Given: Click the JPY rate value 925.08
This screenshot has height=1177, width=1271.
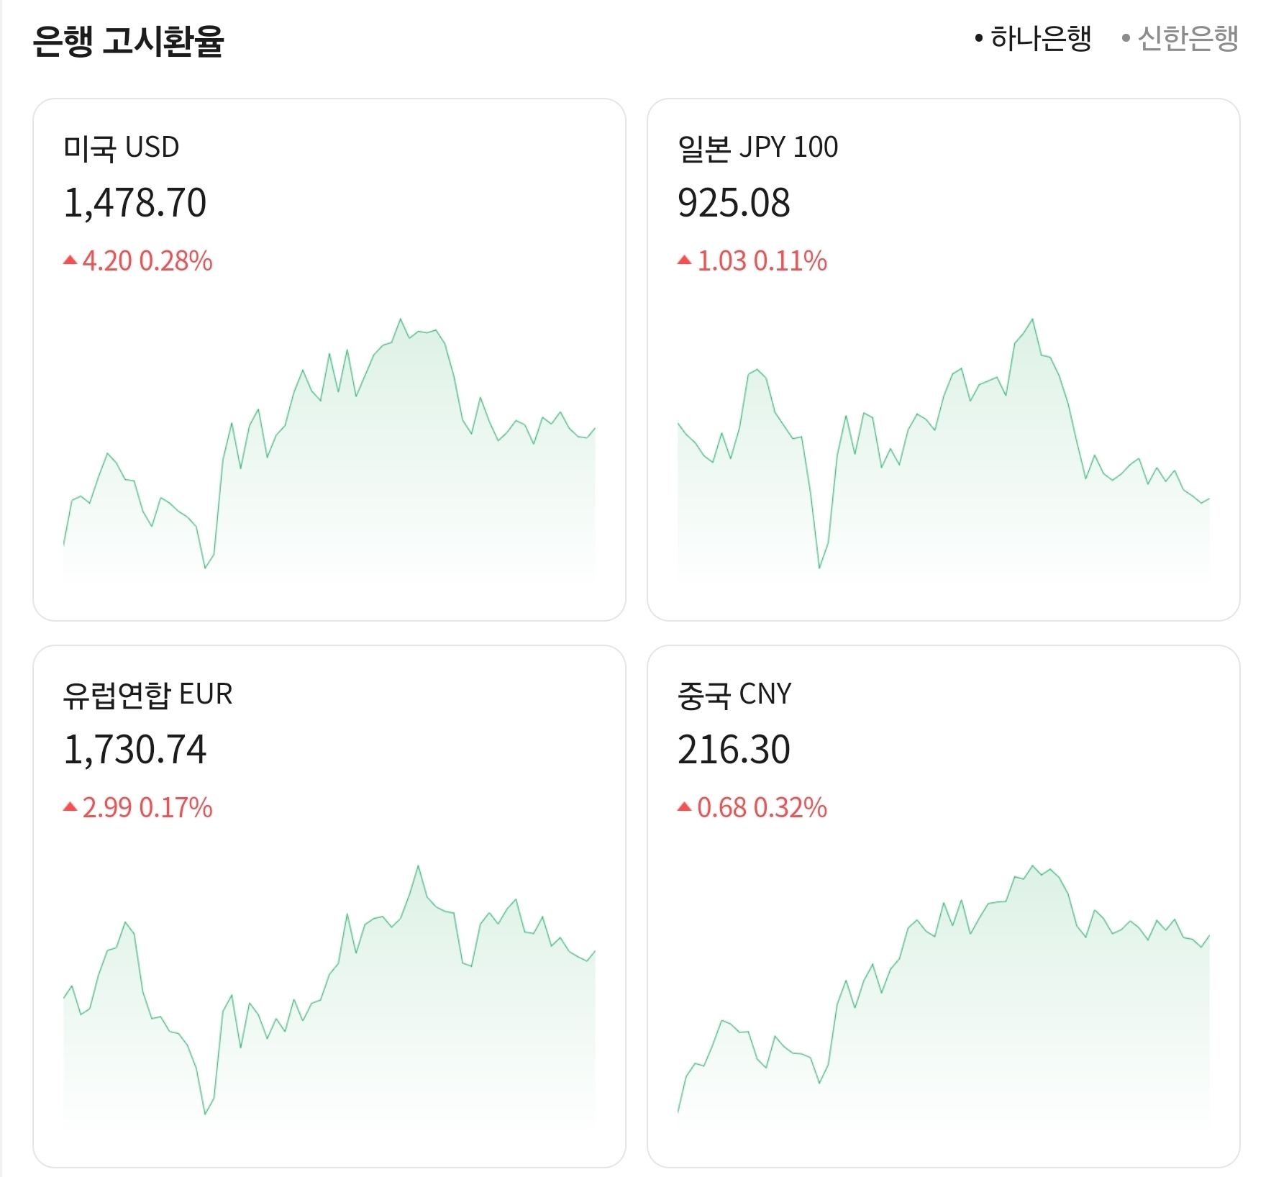Looking at the screenshot, I should coord(734,203).
